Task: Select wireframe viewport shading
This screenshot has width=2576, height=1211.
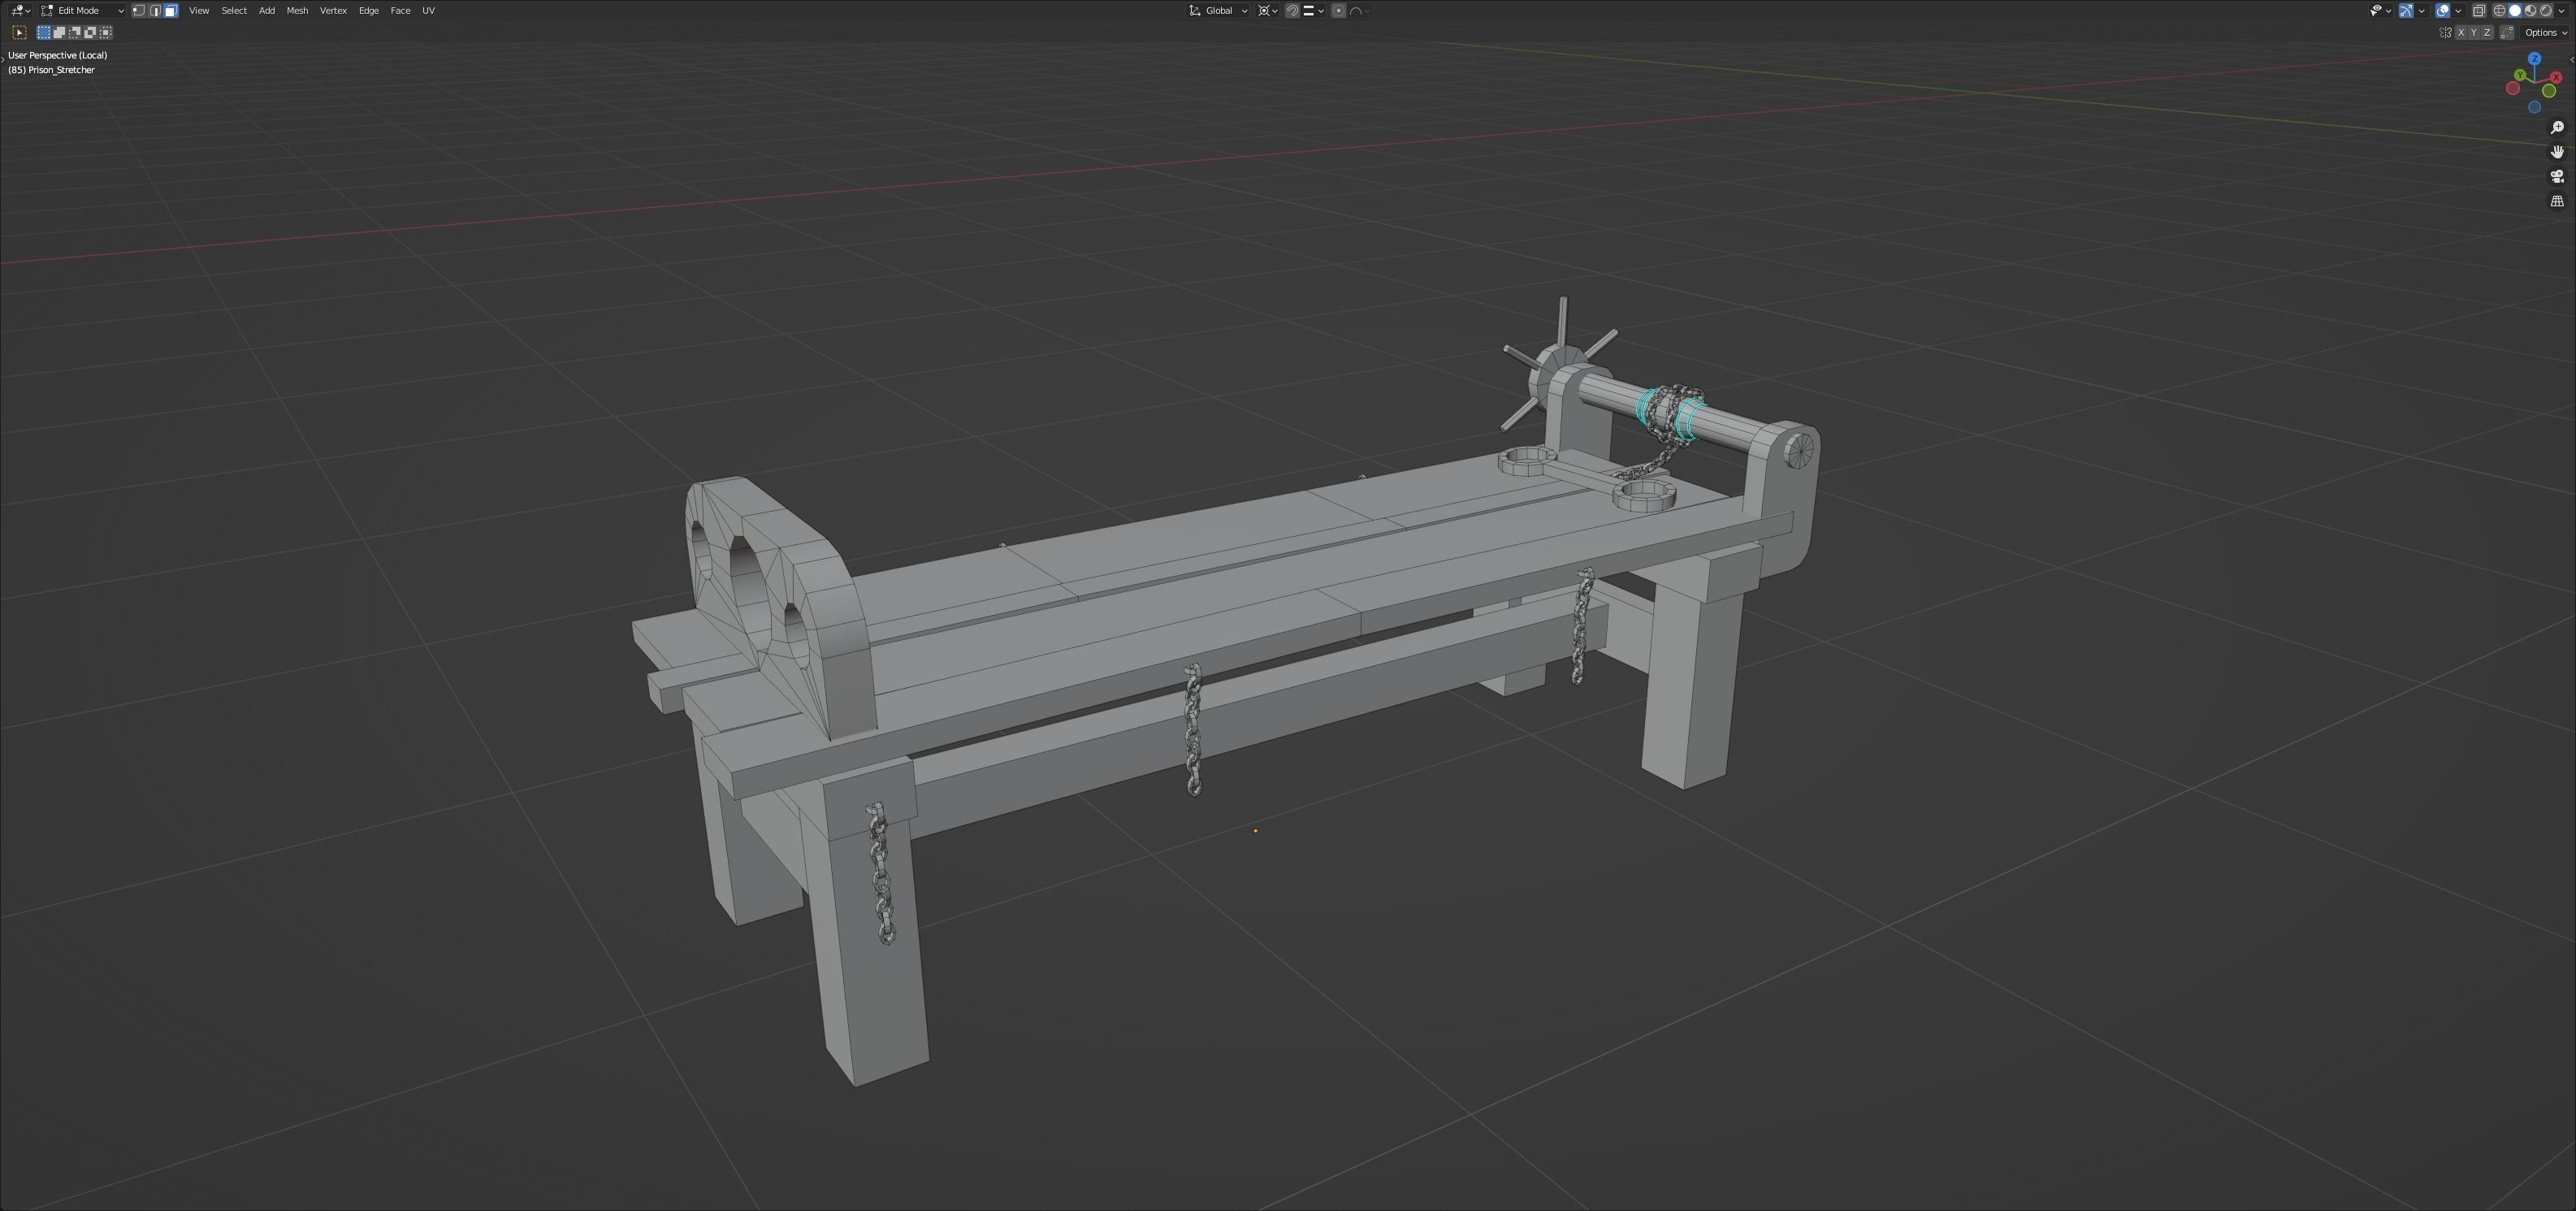Action: click(x=2499, y=10)
